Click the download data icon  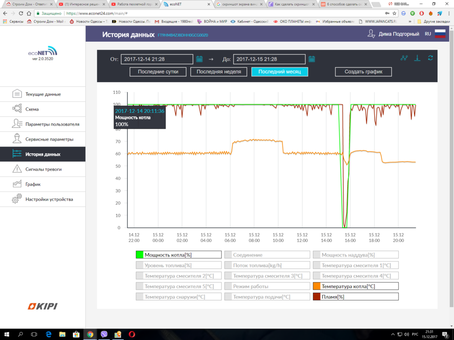click(418, 58)
